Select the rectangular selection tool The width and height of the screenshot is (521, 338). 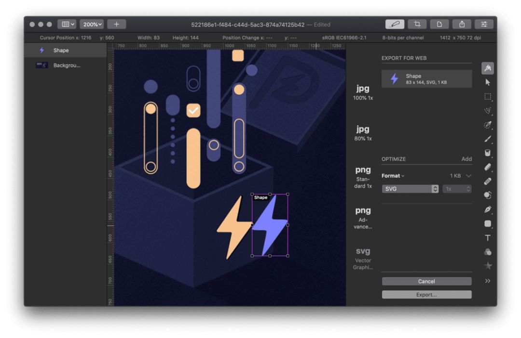pos(487,96)
